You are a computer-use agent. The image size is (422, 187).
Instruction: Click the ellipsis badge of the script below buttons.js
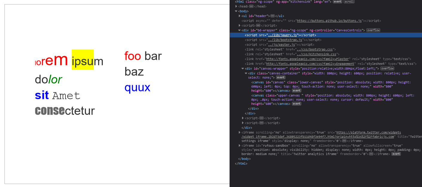click(258, 25)
